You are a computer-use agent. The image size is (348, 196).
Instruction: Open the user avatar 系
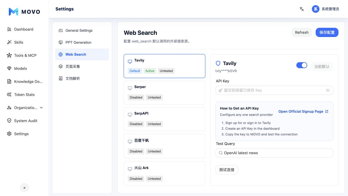point(316,9)
